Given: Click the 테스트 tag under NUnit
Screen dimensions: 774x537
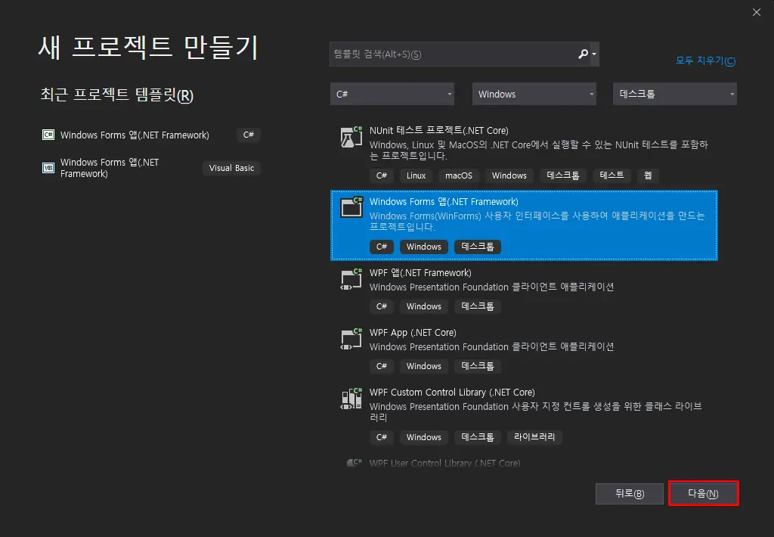Looking at the screenshot, I should tap(611, 175).
